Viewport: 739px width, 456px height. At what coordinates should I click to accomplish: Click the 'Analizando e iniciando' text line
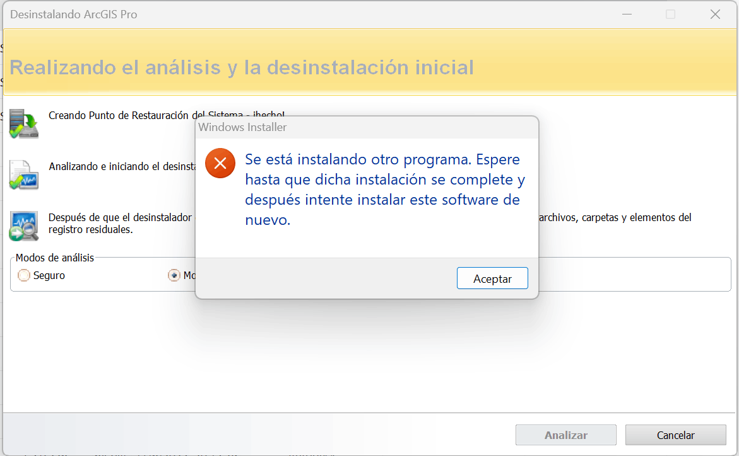pyautogui.click(x=122, y=166)
